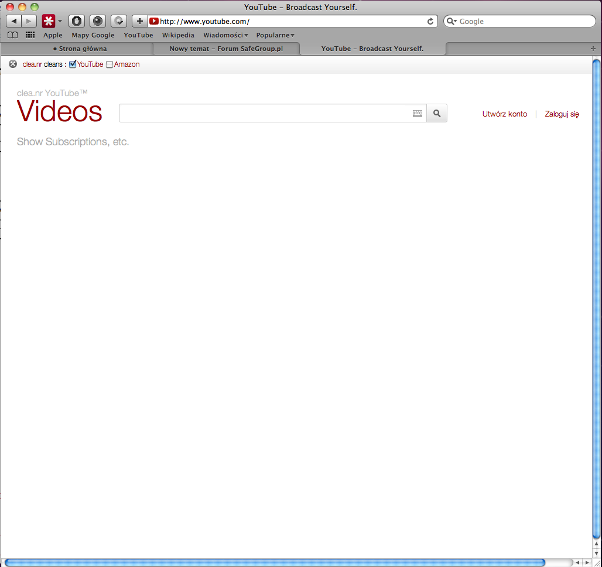Close the window with red button
The image size is (602, 567).
point(10,7)
